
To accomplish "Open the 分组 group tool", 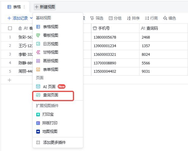I will [115, 18].
